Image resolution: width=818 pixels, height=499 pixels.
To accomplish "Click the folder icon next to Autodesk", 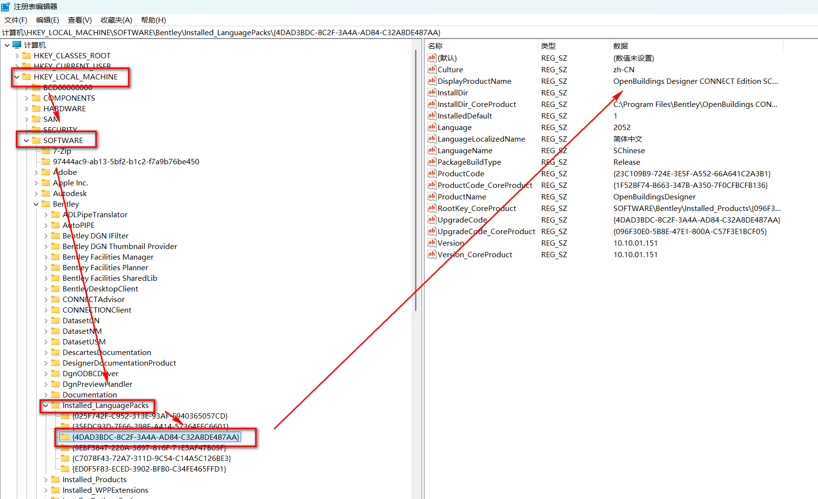I will 46,194.
